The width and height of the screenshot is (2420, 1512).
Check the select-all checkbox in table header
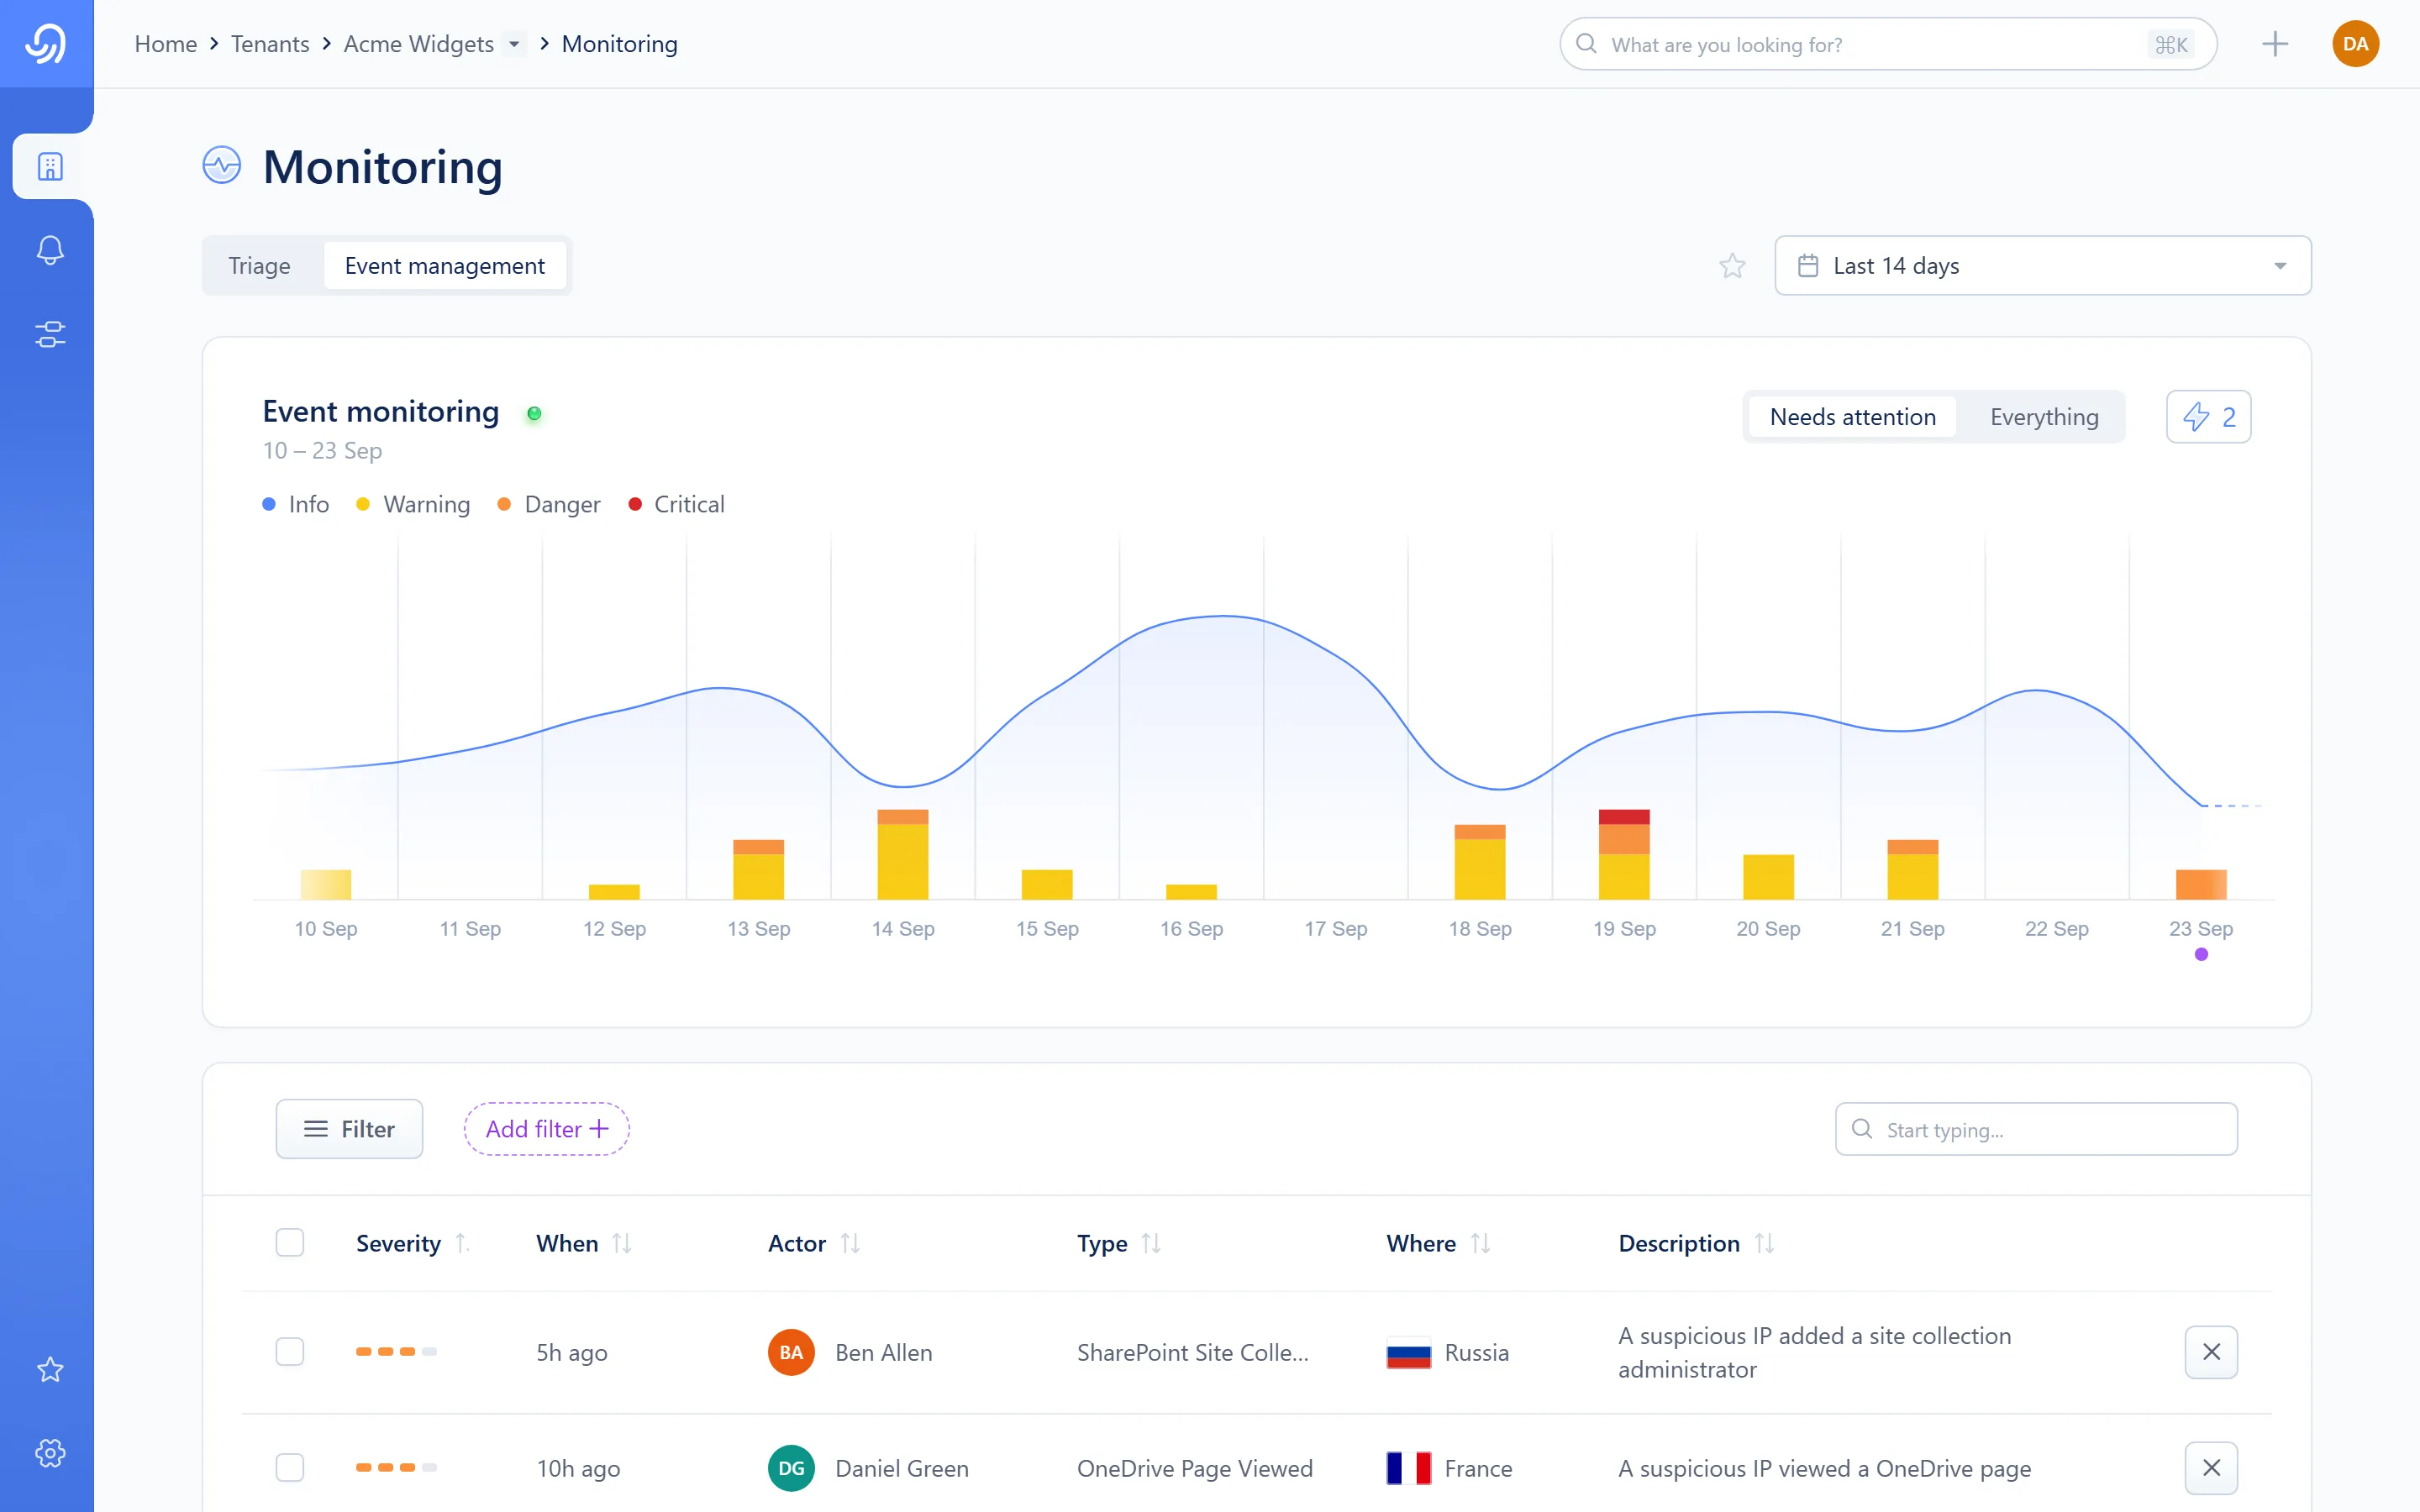coord(290,1243)
